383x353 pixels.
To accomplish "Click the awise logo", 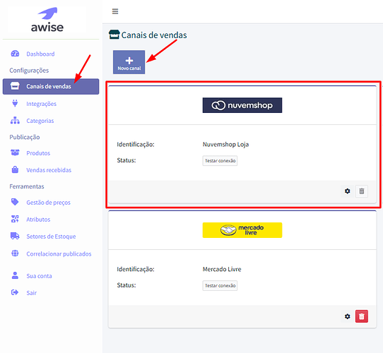I will pos(47,20).
